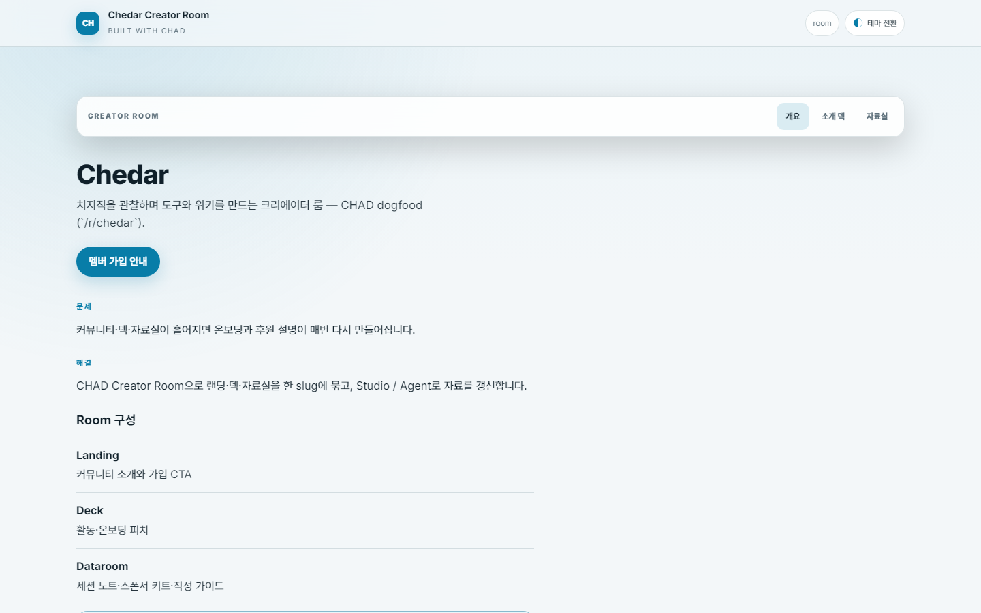Select the Deck list item
The width and height of the screenshot is (981, 613).
coord(305,520)
